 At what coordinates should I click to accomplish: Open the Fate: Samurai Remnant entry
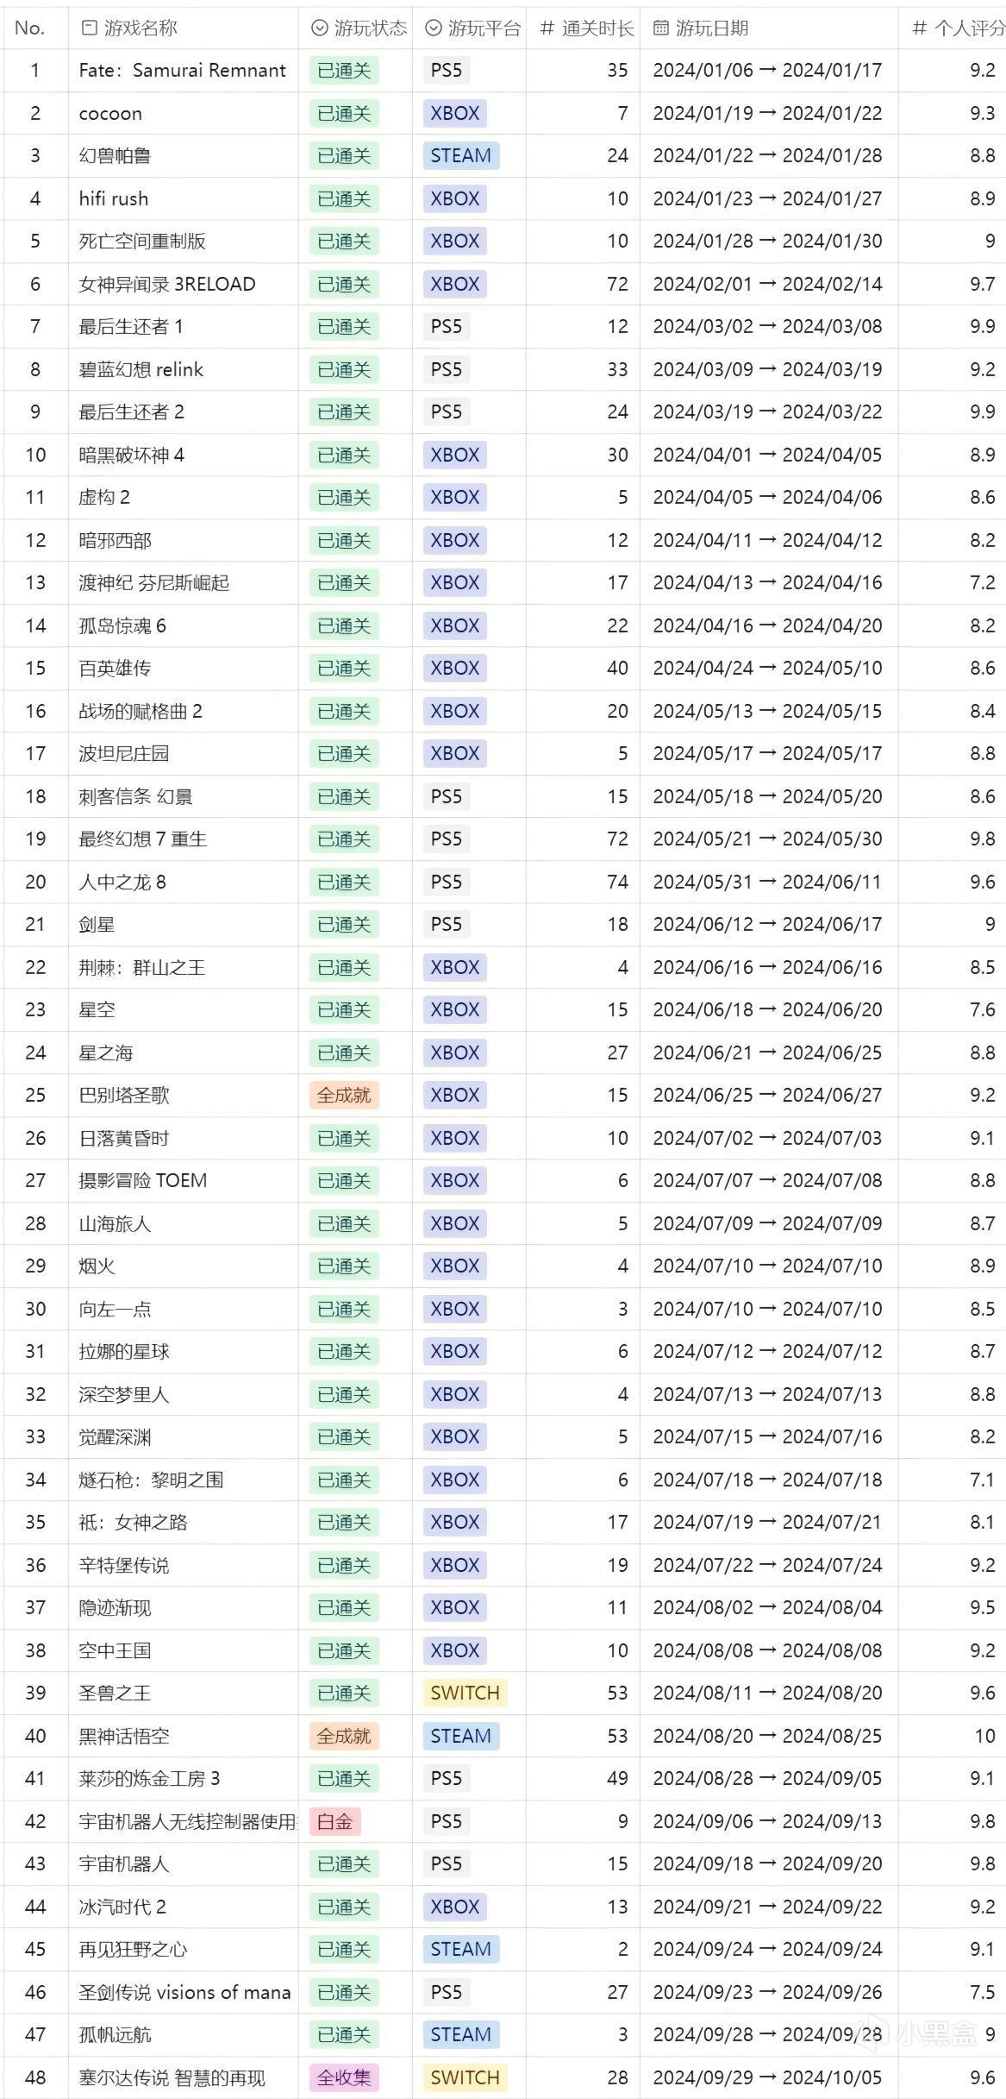(x=182, y=70)
